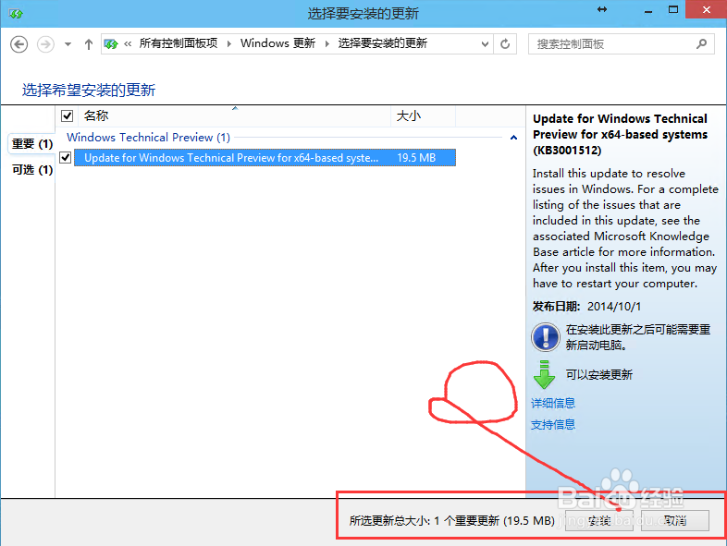This screenshot has height=546, width=727.
Task: Click the Windows Update icon in the address bar
Action: tap(111, 44)
